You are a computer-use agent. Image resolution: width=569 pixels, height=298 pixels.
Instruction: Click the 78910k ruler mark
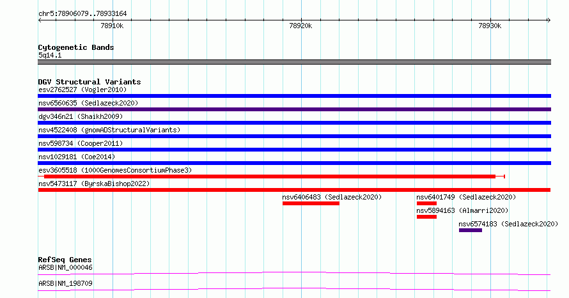[112, 26]
